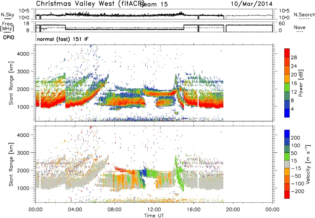Click the "Nave" legend label

[x=300, y=28]
